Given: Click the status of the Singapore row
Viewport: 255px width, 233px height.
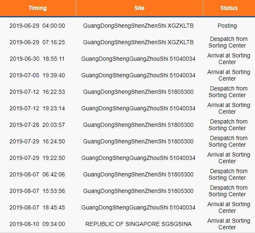Looking at the screenshot, I should (x=228, y=224).
